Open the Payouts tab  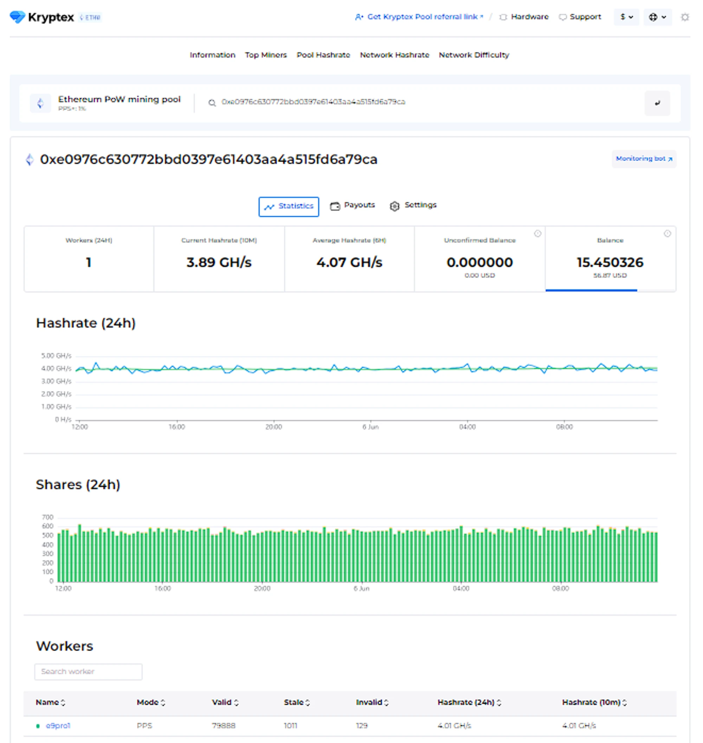click(x=352, y=205)
